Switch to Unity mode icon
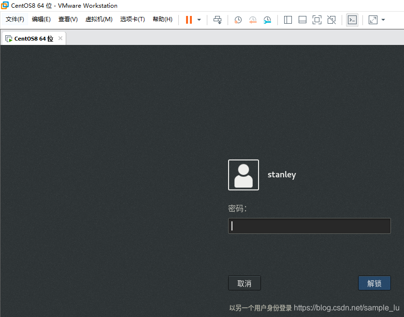The image size is (404, 317). [x=332, y=20]
